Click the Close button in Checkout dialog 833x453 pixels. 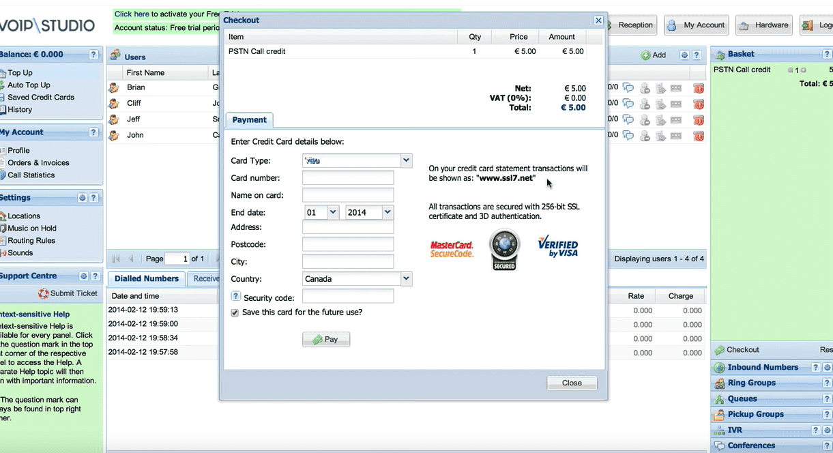572,383
